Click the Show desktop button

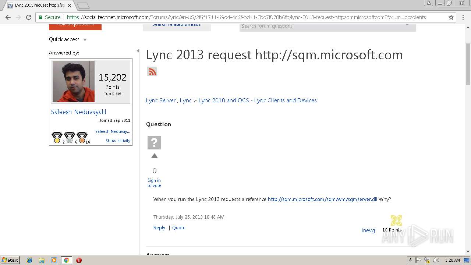(467, 260)
